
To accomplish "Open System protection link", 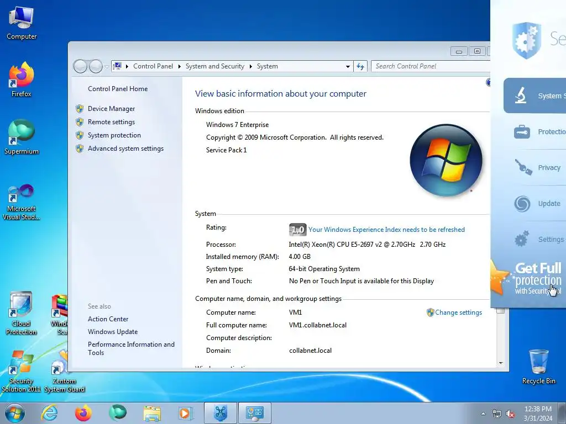I will click(114, 135).
